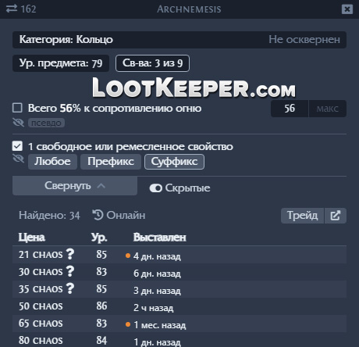
Task: Select the Префикс option
Action: coord(111,162)
